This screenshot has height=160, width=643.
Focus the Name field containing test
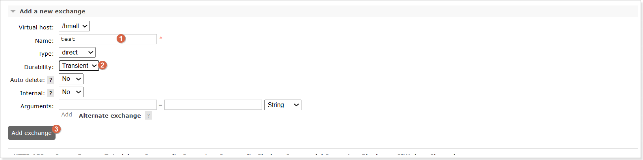point(108,39)
